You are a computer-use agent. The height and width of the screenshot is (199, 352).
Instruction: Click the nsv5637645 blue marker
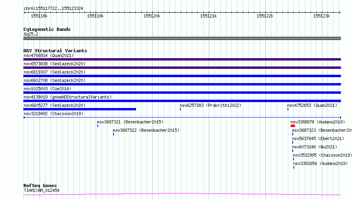click(293, 142)
